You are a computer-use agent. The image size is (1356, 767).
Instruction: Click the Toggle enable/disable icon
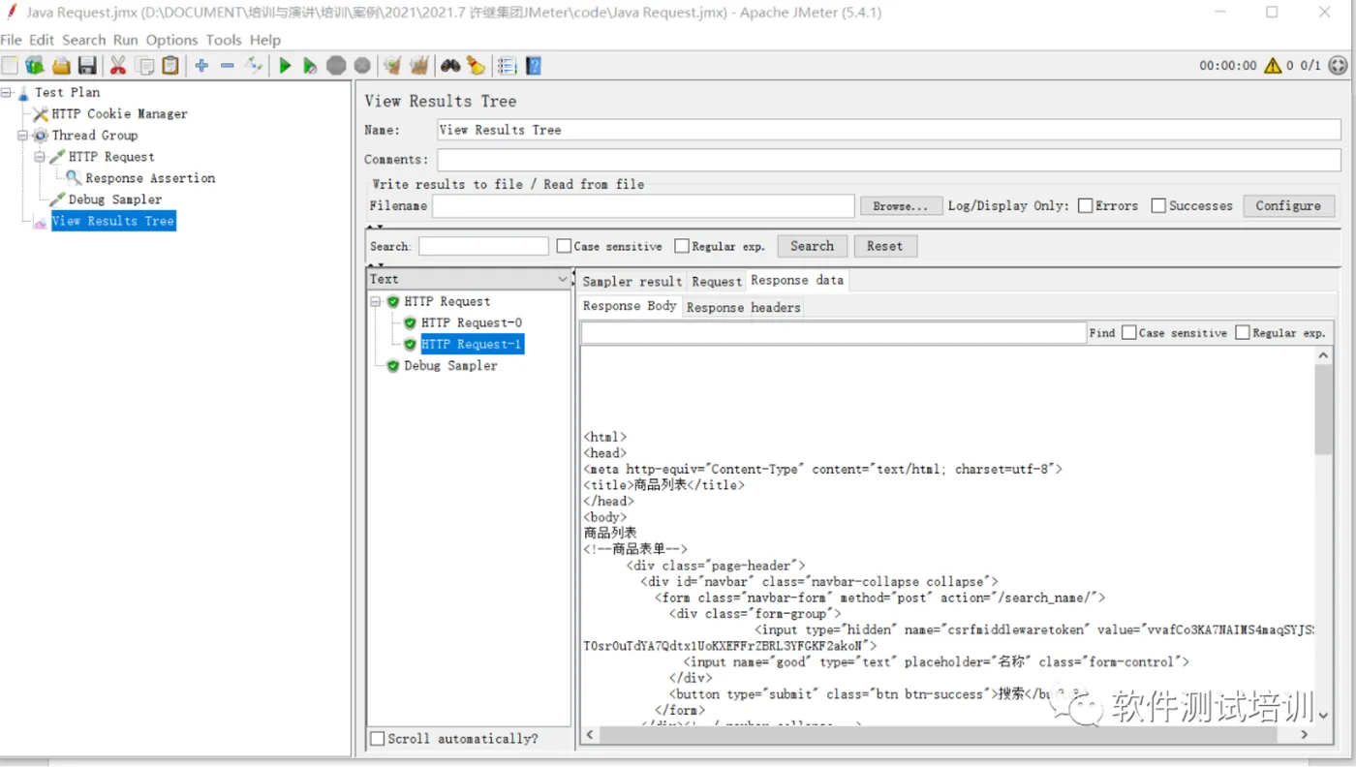(254, 66)
